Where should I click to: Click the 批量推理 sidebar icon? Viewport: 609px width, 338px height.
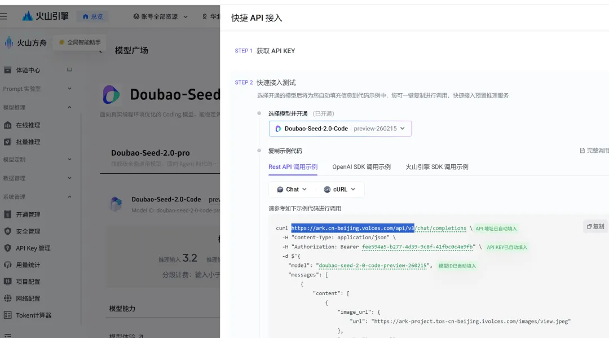[x=7, y=142]
